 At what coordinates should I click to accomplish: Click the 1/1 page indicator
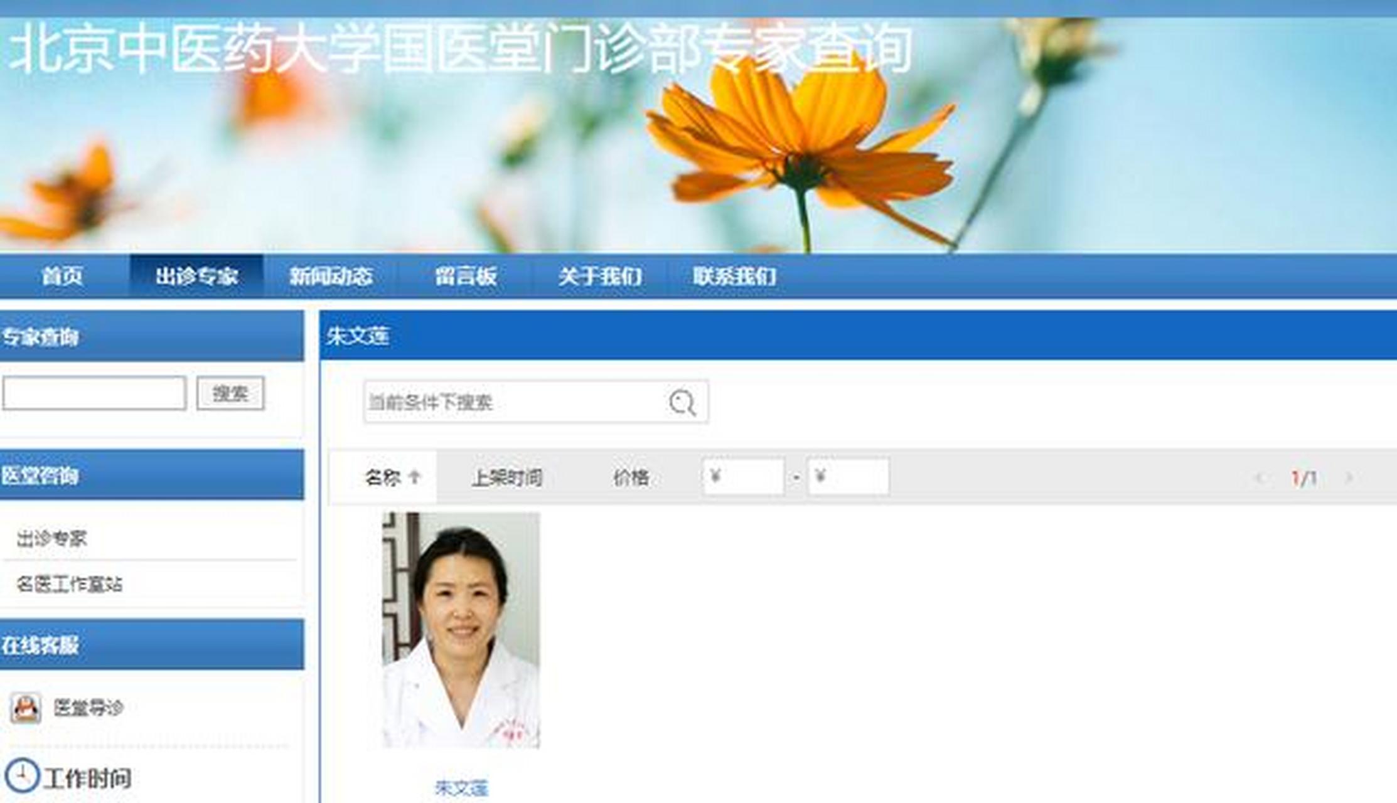click(x=1303, y=479)
